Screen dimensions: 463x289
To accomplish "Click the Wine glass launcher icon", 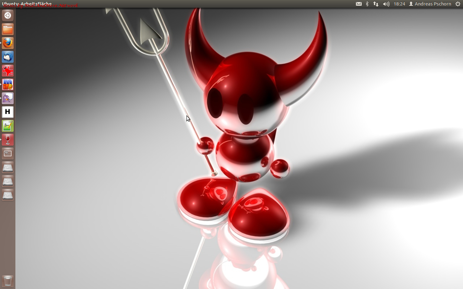I will (8, 140).
